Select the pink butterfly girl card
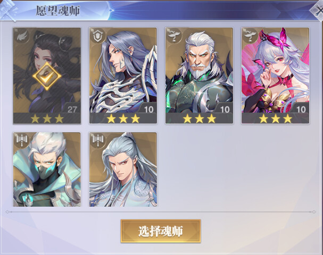Image resolution: width=323 pixels, height=255 pixels. pyautogui.click(x=276, y=75)
